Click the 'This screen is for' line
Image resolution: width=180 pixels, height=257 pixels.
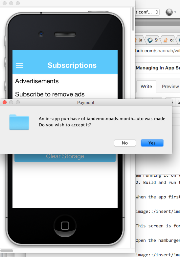pyautogui.click(x=158, y=226)
